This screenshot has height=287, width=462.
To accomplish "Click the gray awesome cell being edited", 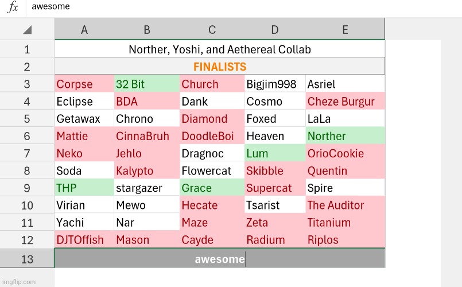I will (220, 258).
